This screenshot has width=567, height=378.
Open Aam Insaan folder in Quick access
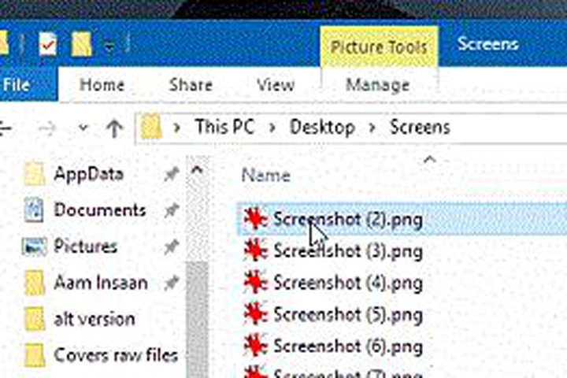point(101,283)
